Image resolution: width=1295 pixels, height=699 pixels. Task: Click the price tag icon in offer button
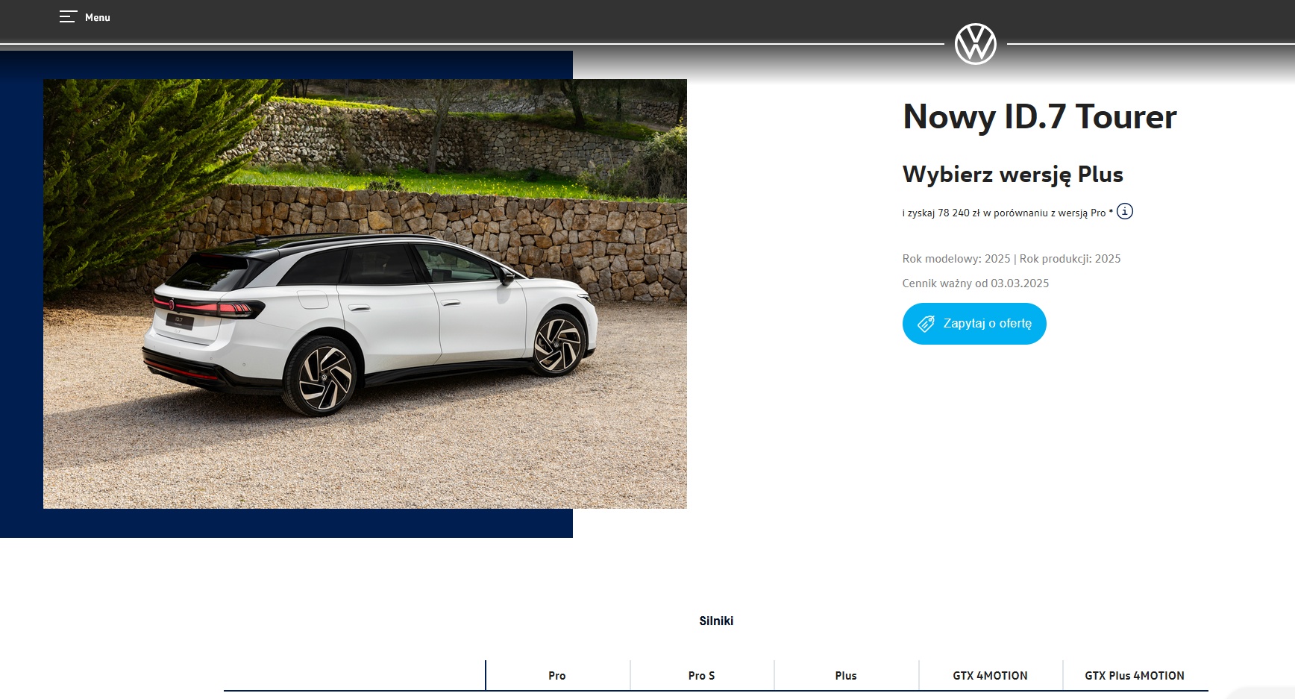(926, 324)
